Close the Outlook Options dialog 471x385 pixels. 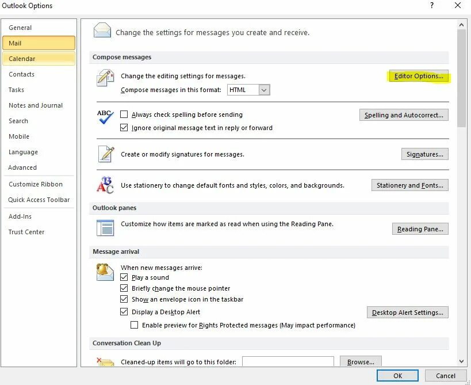point(457,5)
